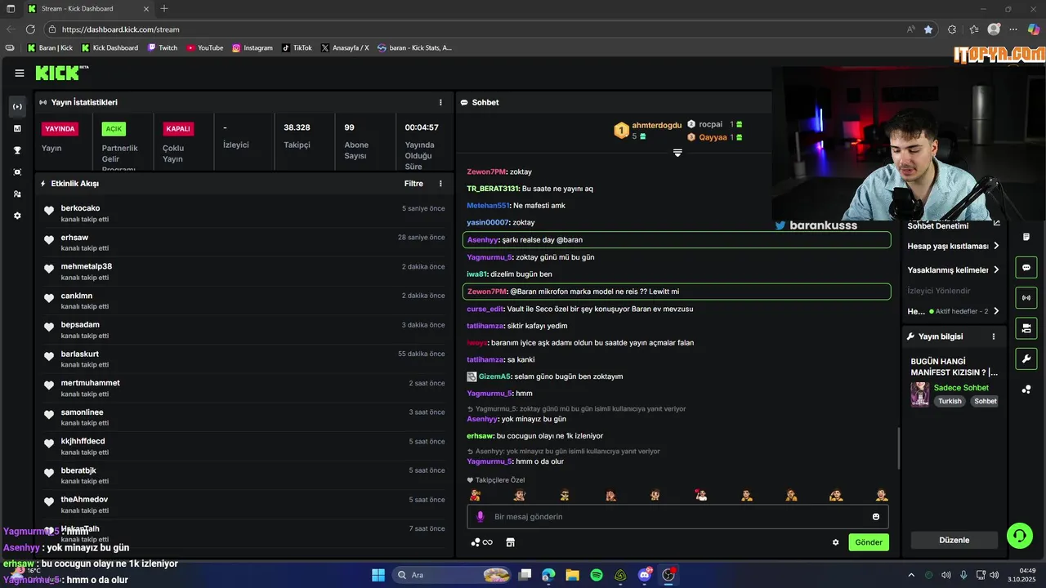Collapse the chat leaderboard with the arrow
Screen dimensions: 1046x588
pos(677,153)
